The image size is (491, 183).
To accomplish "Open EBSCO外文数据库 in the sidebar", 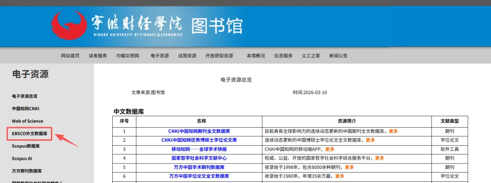I will coord(30,134).
